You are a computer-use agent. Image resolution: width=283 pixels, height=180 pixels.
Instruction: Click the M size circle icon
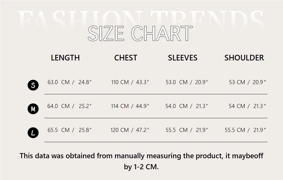[x=33, y=109]
